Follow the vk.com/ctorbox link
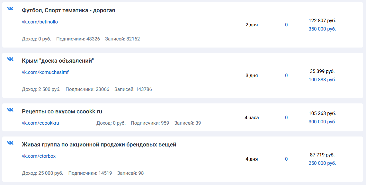This screenshot has height=185, width=366. click(39, 156)
